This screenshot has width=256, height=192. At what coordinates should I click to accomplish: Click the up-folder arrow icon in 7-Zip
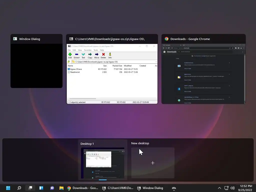[69, 62]
